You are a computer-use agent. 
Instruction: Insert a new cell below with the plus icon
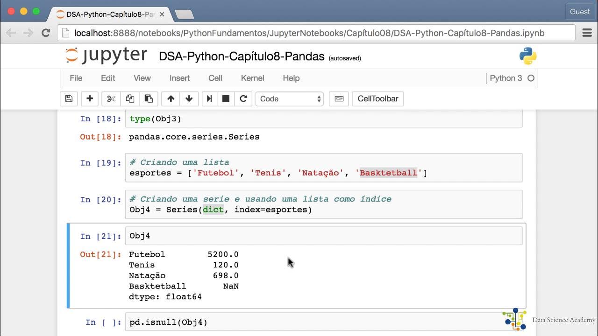pos(90,99)
